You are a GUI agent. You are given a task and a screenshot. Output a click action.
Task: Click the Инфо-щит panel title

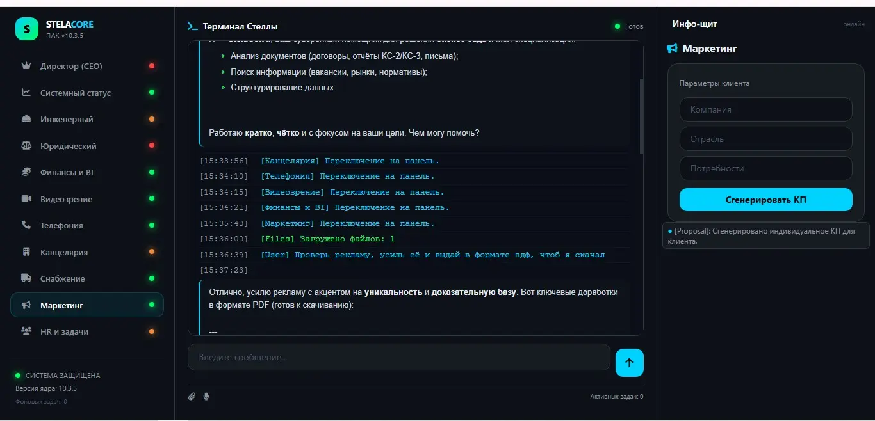[694, 24]
